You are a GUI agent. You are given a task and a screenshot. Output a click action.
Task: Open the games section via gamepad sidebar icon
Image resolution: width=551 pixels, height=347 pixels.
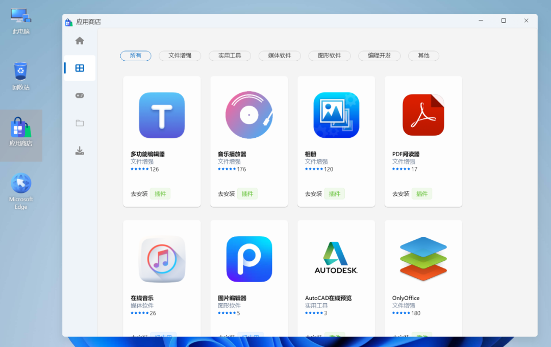point(80,95)
